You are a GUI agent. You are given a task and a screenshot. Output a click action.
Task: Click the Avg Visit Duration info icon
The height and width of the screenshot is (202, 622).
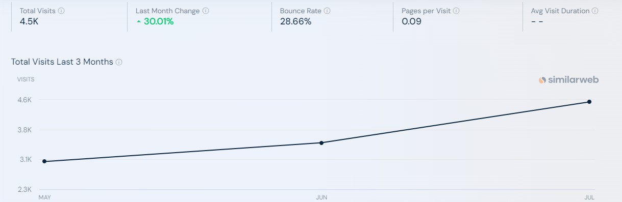click(x=595, y=11)
